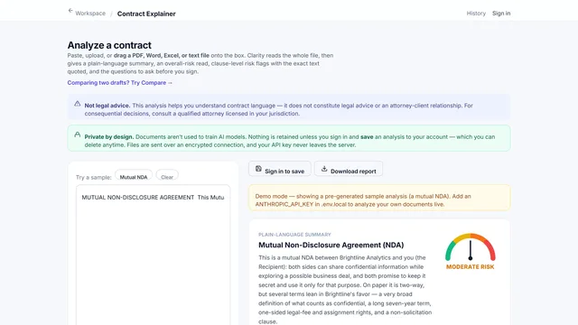Click the Download report button
578x325 pixels.
point(349,170)
